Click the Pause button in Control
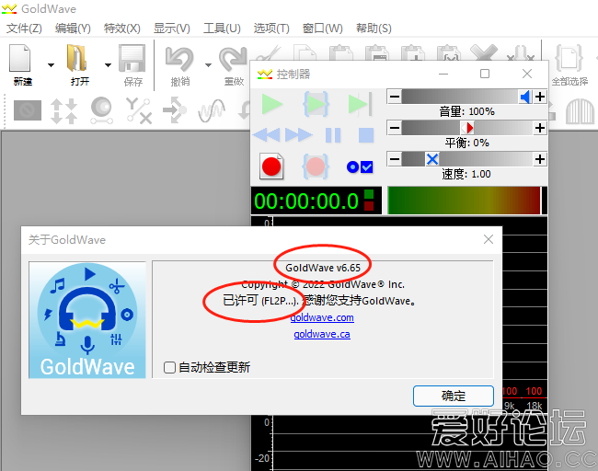Image resolution: width=598 pixels, height=471 pixels. (x=333, y=135)
